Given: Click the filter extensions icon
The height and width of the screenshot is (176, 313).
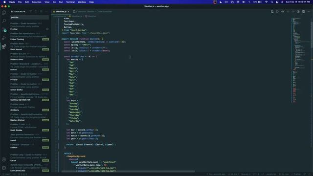Looking at the screenshot, I should pos(31,12).
